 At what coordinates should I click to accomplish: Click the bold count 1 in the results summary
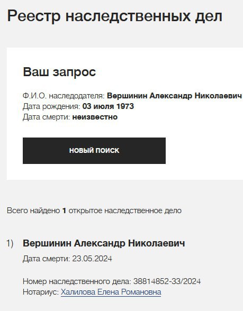pyautogui.click(x=64, y=211)
